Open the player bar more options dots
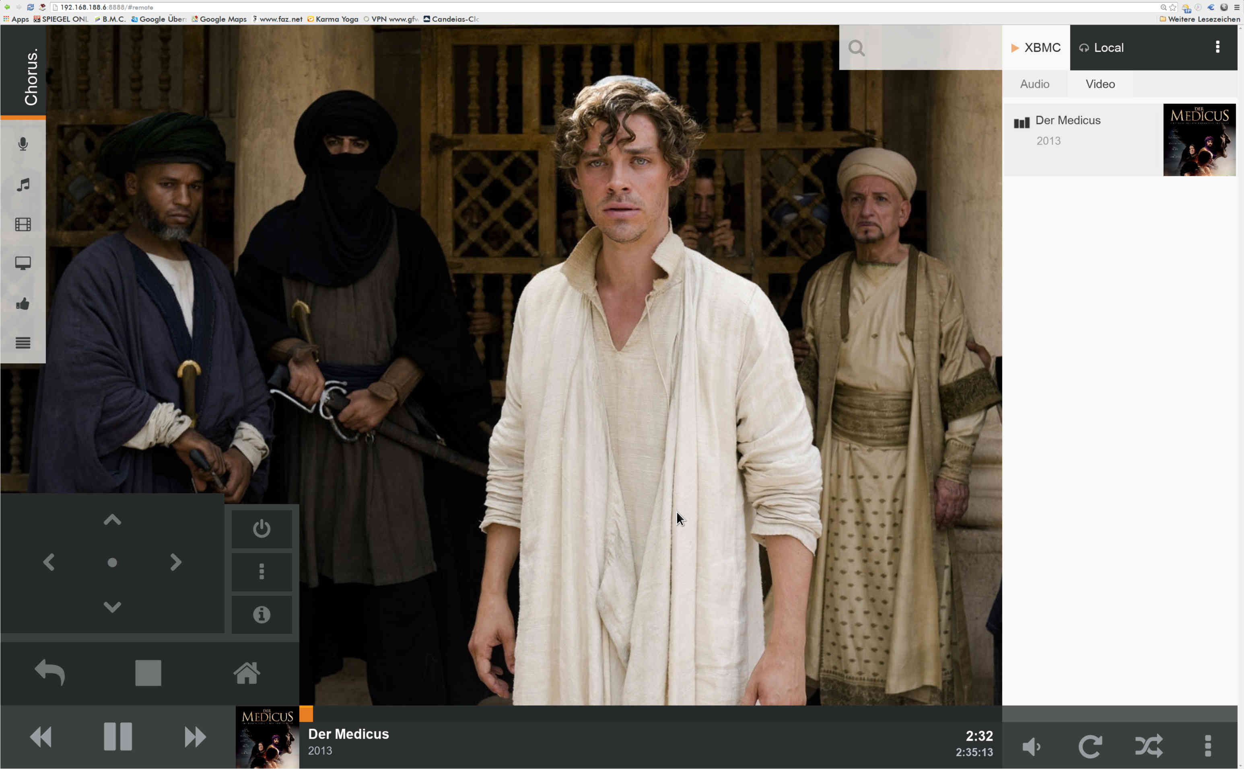The height and width of the screenshot is (769, 1244). pyautogui.click(x=1208, y=746)
